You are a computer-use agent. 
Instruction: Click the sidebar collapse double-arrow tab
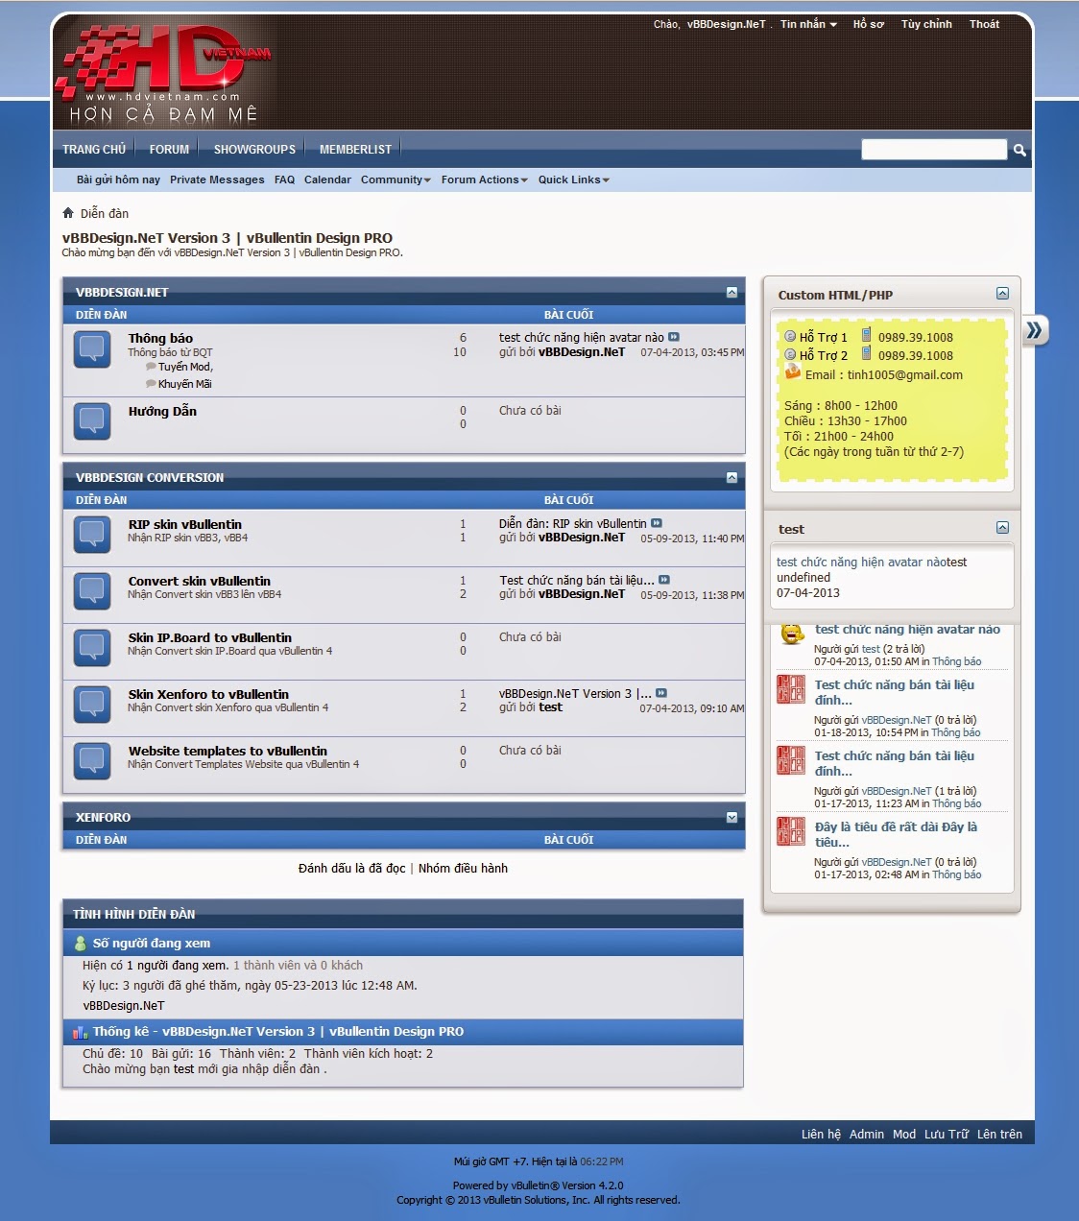click(x=1035, y=330)
